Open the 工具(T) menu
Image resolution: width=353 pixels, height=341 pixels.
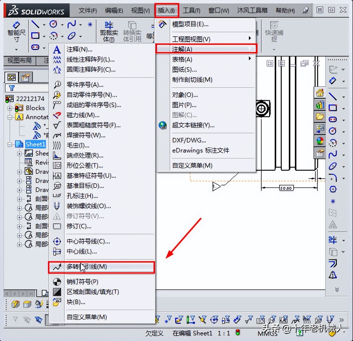pyautogui.click(x=191, y=10)
